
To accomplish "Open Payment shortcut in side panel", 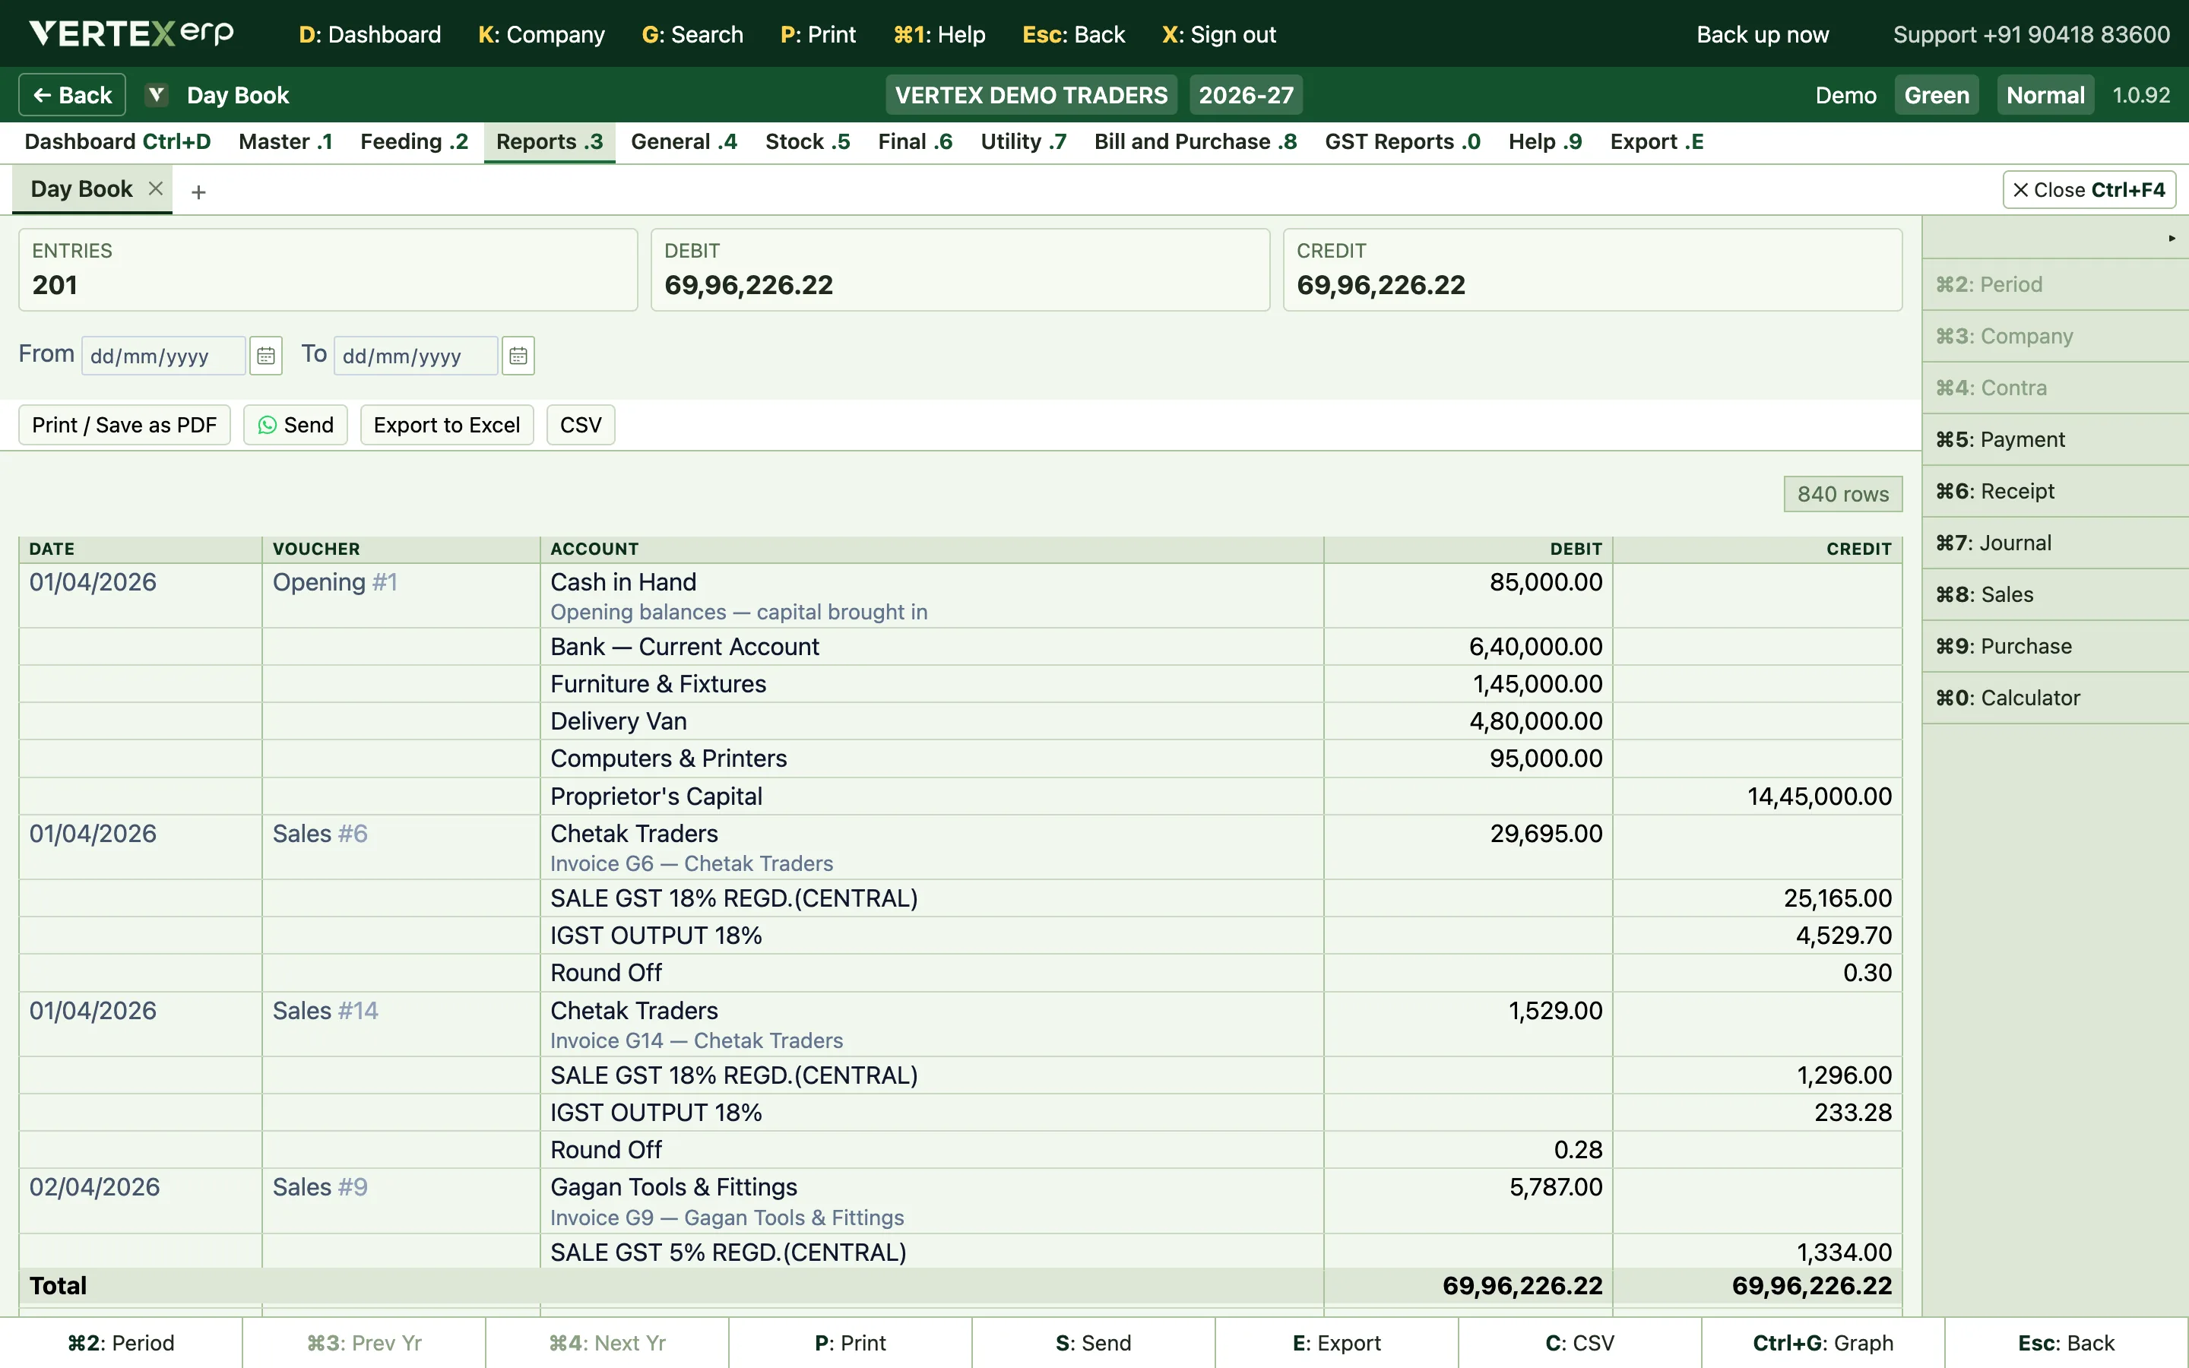I will tap(2055, 440).
